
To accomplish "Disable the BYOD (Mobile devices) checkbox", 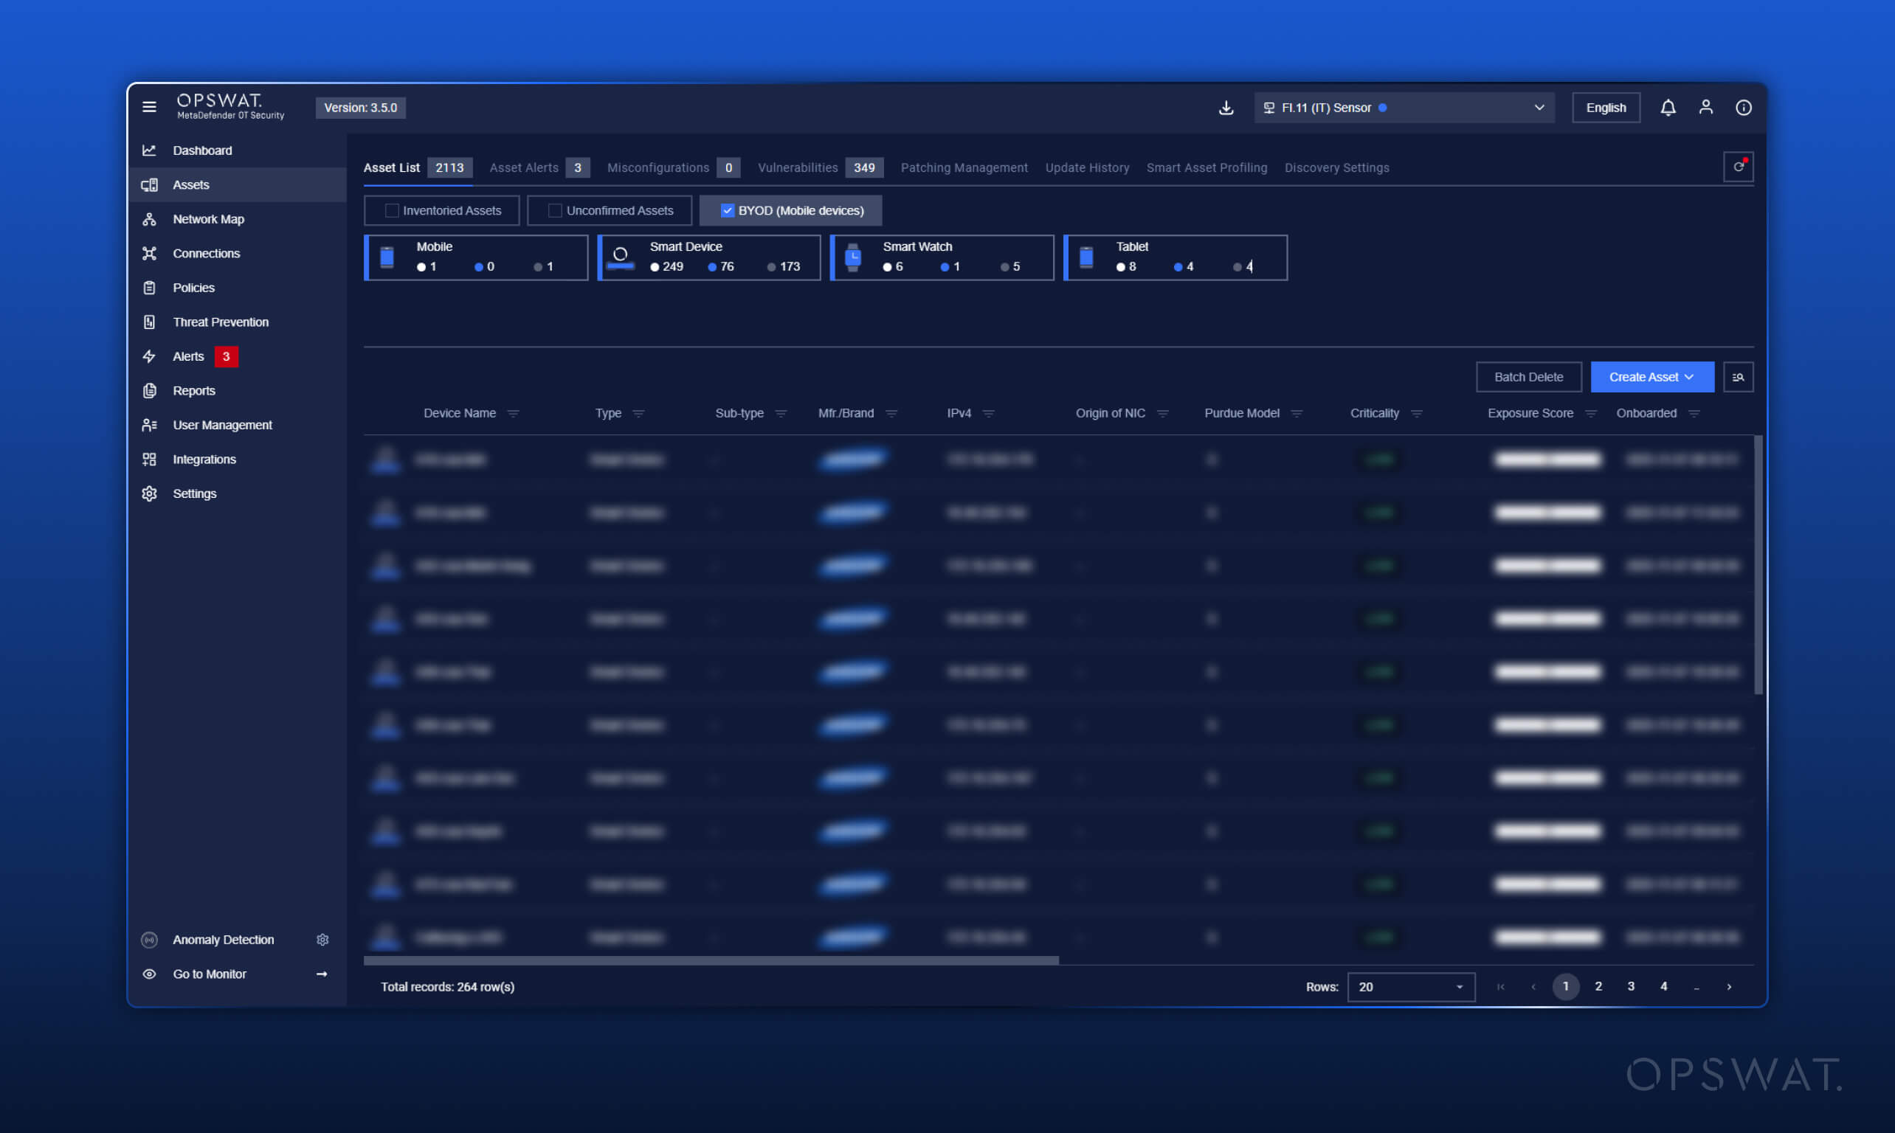I will [x=727, y=210].
